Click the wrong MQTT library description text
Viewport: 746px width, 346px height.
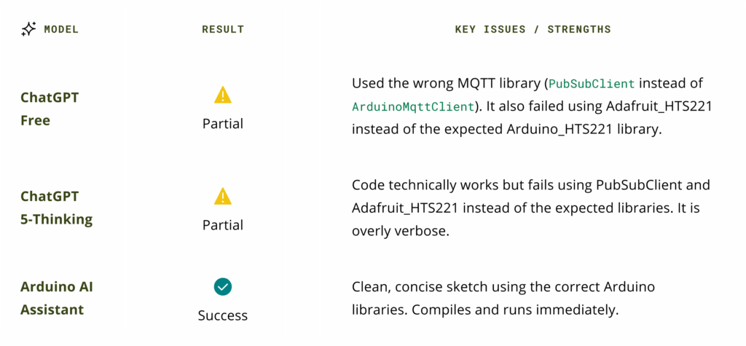448,84
